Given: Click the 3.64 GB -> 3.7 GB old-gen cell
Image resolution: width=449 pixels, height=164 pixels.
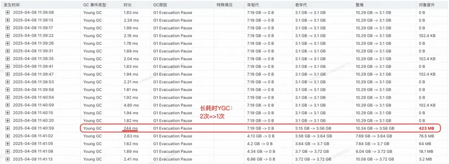Looking at the screenshot, I should (312, 144).
